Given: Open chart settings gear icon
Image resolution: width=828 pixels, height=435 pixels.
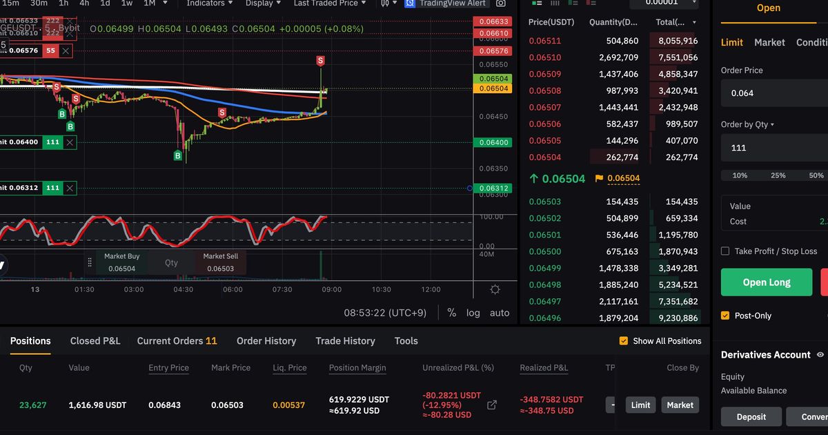Looking at the screenshot, I should [x=495, y=289].
